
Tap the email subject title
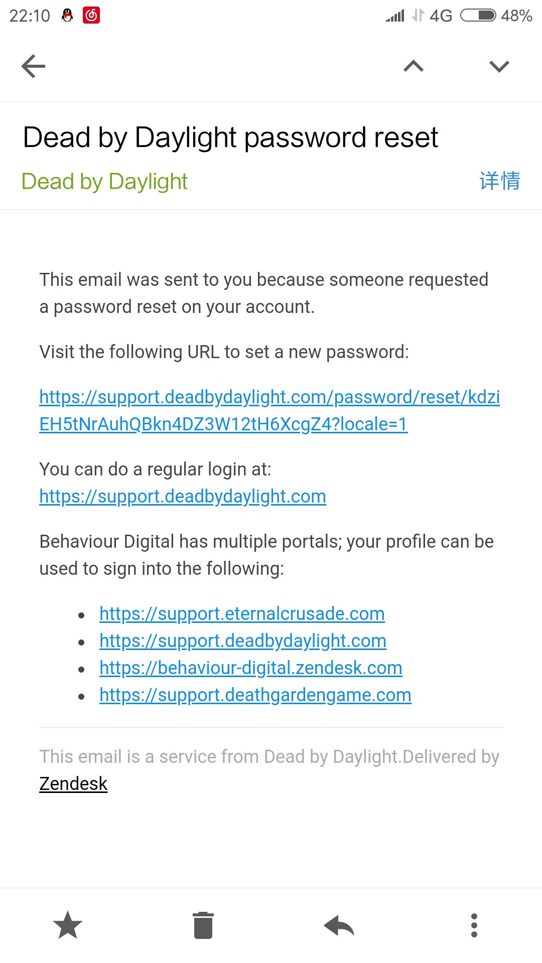tap(230, 137)
